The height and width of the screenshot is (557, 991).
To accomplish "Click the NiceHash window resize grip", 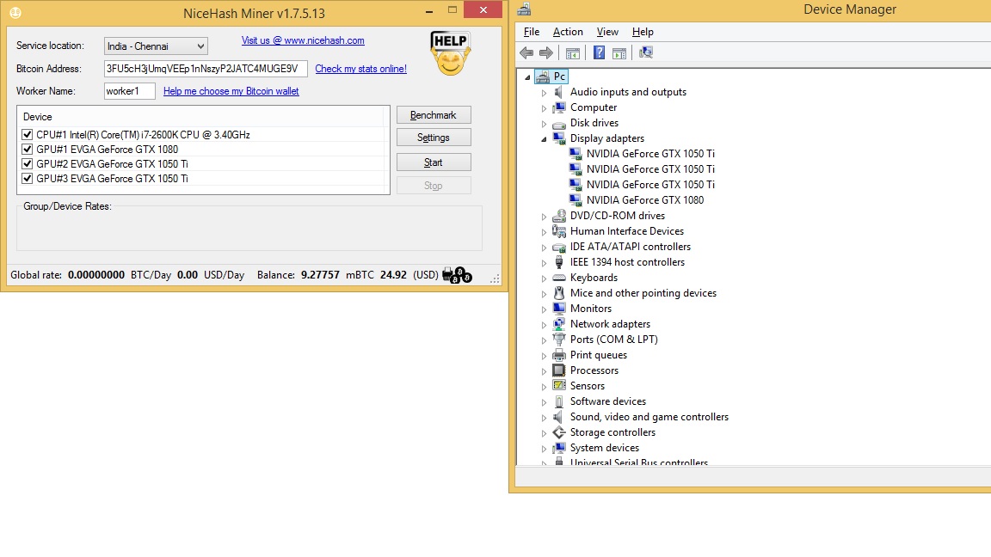I will click(495, 278).
